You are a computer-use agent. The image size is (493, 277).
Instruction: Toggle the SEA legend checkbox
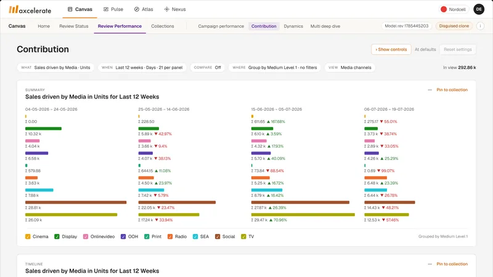[195, 236]
